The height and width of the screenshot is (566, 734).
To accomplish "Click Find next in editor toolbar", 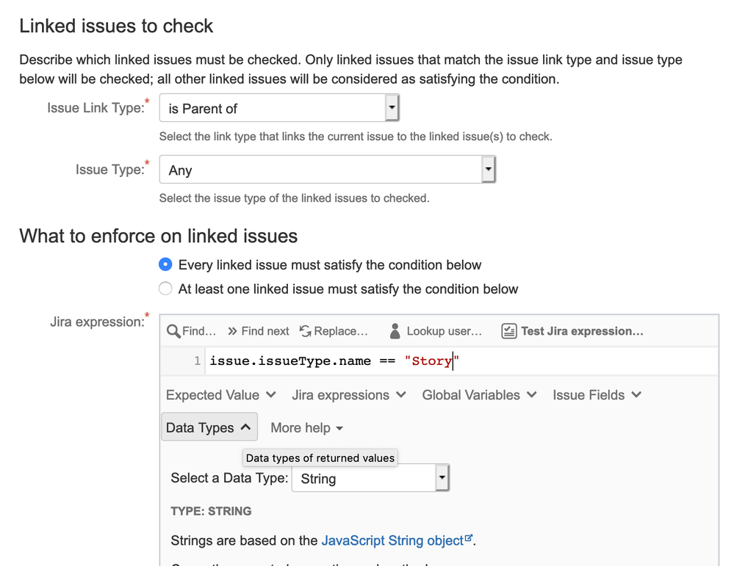I will pyautogui.click(x=265, y=331).
